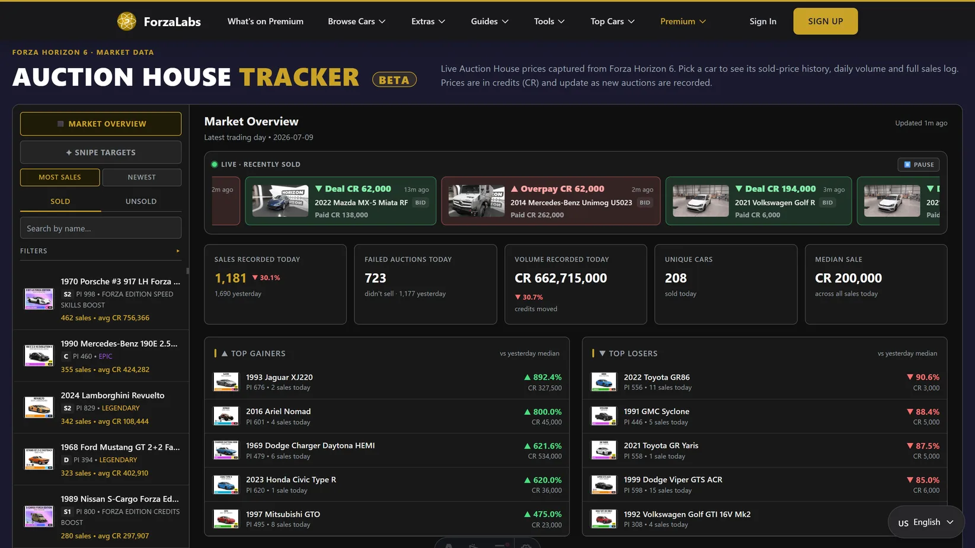This screenshot has width=975, height=548.
Task: Click the 1997 Mitsubishi GTO icon
Action: 226,519
